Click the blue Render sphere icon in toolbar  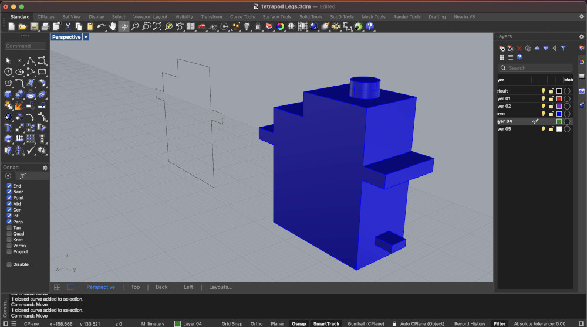[313, 26]
